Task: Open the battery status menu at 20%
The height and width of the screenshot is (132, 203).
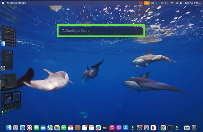Action: click(x=164, y=3)
